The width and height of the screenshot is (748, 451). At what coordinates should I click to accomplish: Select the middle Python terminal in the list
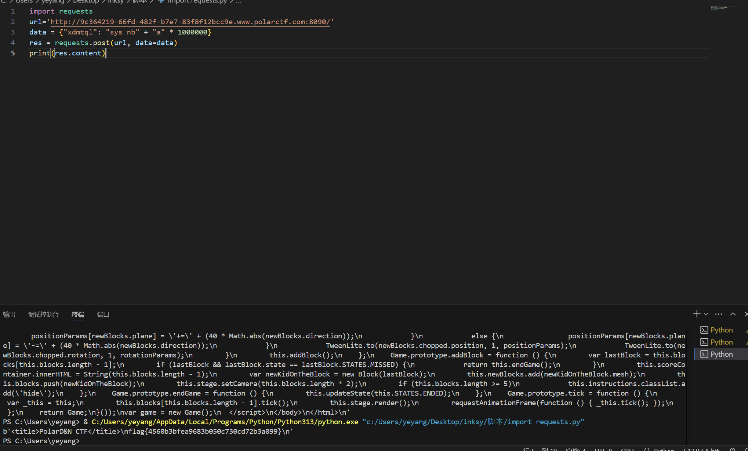[x=721, y=342]
